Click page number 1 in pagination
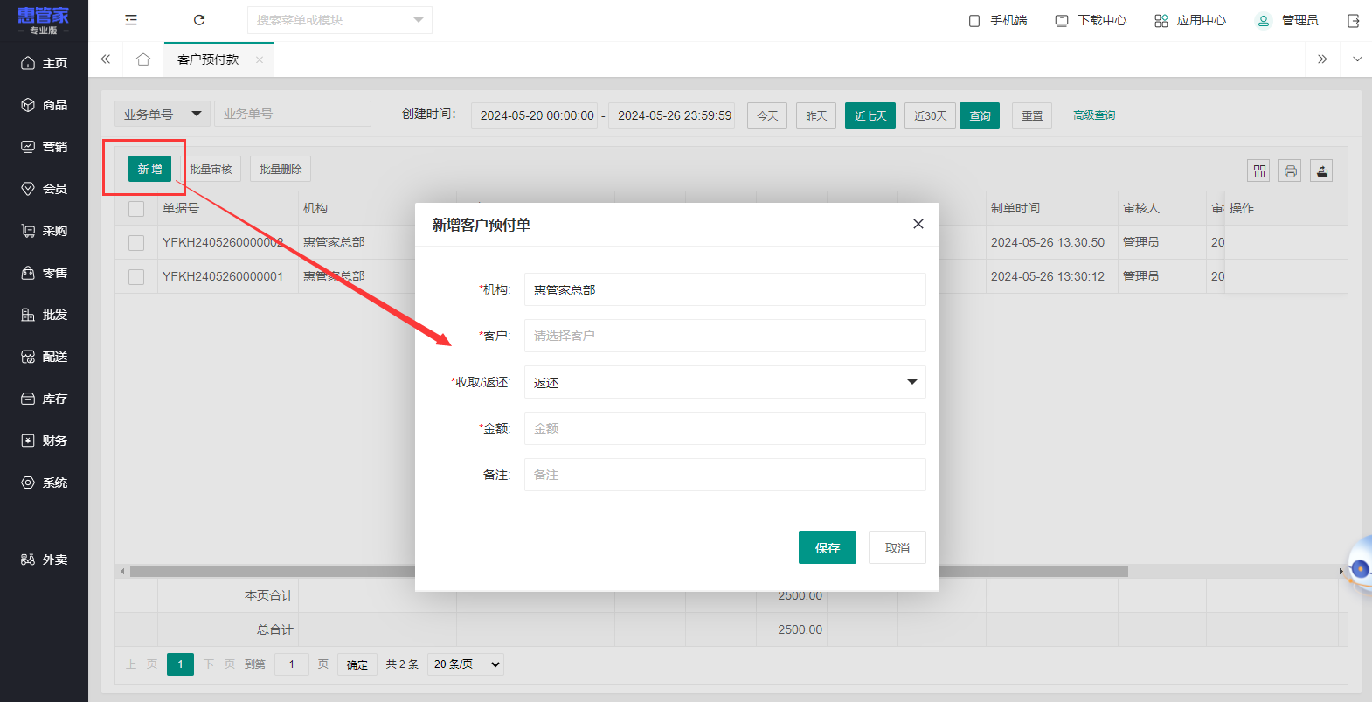This screenshot has width=1372, height=702. (x=180, y=664)
